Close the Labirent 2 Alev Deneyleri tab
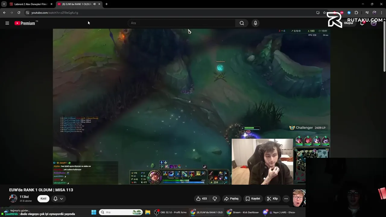The height and width of the screenshot is (217, 386). pyautogui.click(x=51, y=4)
